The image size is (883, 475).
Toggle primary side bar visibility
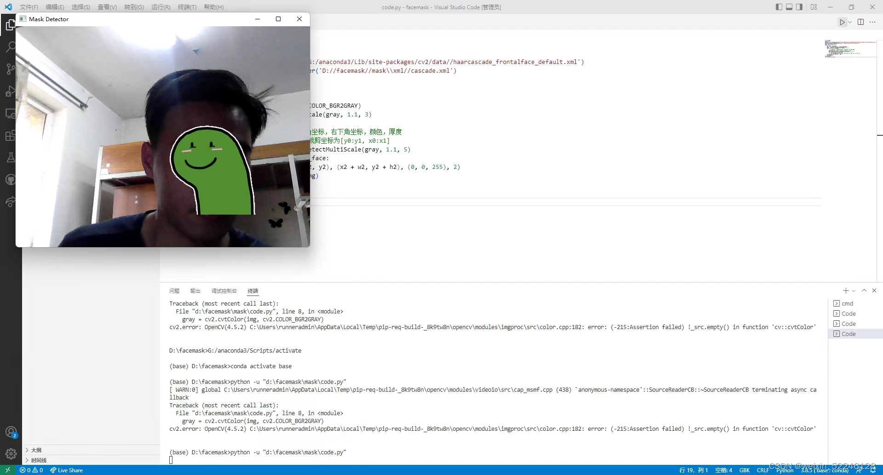pos(779,7)
